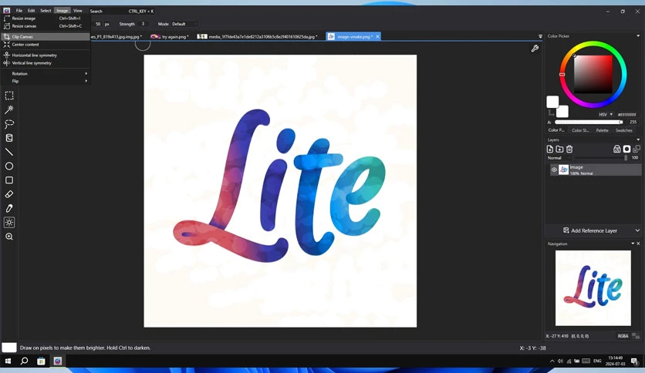Screen dimensions: 645x373
Task: Choose Clip Canvas menu entry
Action: pyautogui.click(x=46, y=36)
